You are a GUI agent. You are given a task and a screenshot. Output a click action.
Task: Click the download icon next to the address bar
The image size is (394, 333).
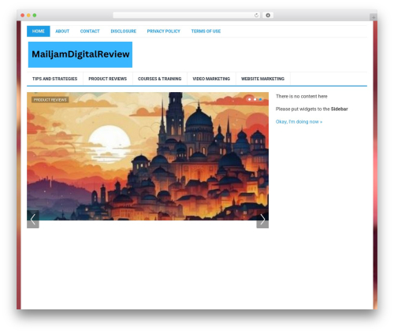[268, 16]
